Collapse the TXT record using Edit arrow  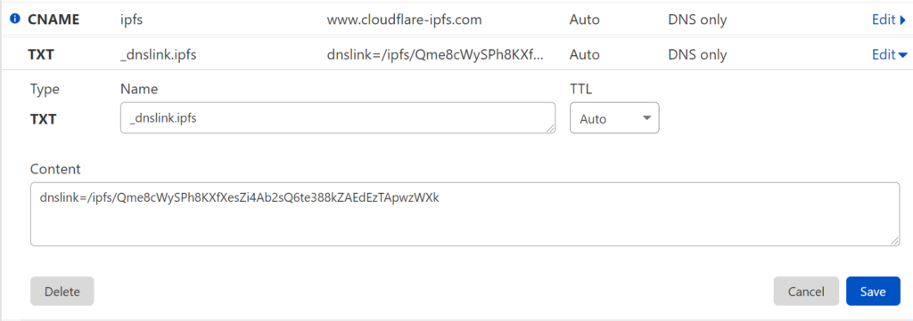pyautogui.click(x=889, y=55)
